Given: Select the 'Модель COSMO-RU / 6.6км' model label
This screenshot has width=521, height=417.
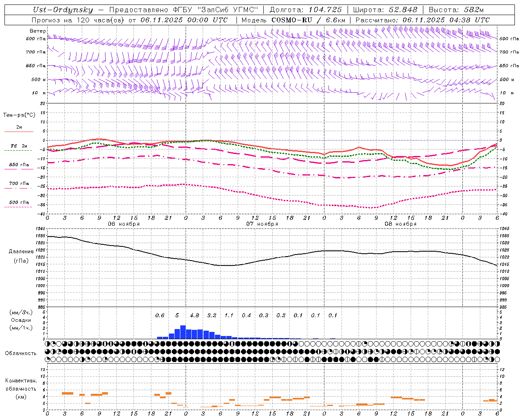Looking at the screenshot, I should 293,20.
